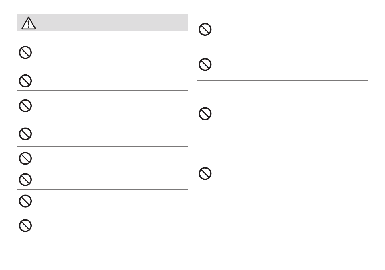385x270 pixels.
Task: Select the seventh prohibition icon in left column
Action: click(x=25, y=201)
